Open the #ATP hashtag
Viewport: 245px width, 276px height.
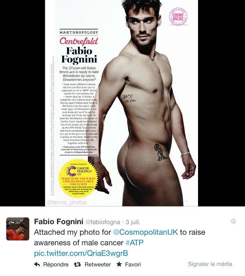pos(135,243)
